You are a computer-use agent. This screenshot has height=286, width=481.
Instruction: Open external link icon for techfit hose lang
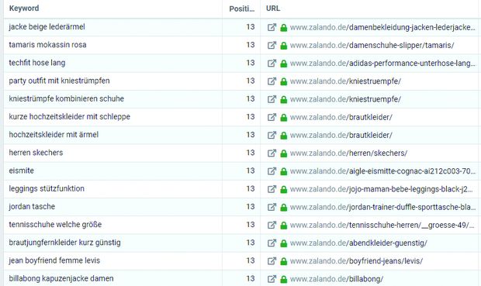tap(272, 63)
